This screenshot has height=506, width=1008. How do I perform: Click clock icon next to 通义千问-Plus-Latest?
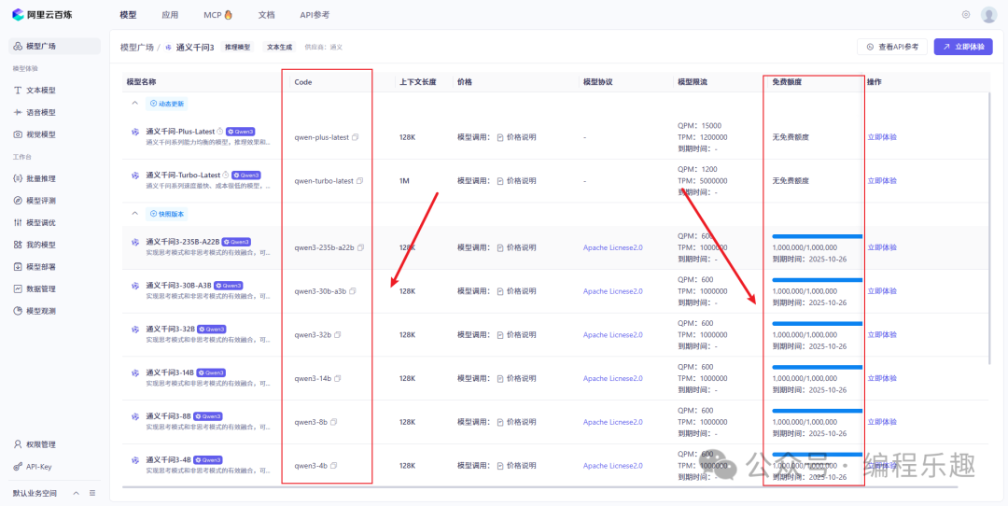click(220, 131)
